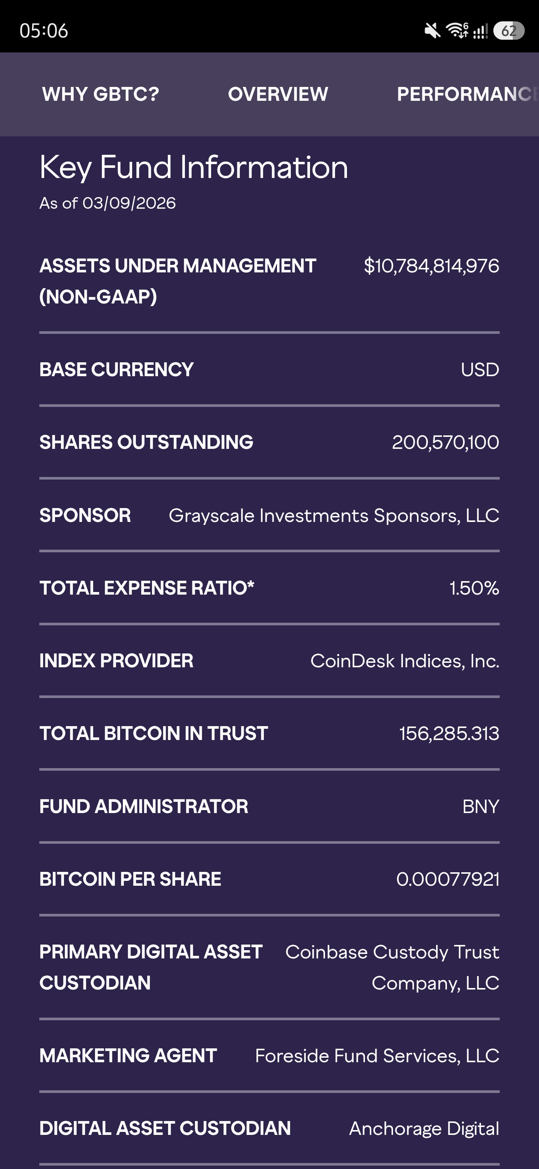Tap the cellular signal strength icon

coord(480,31)
